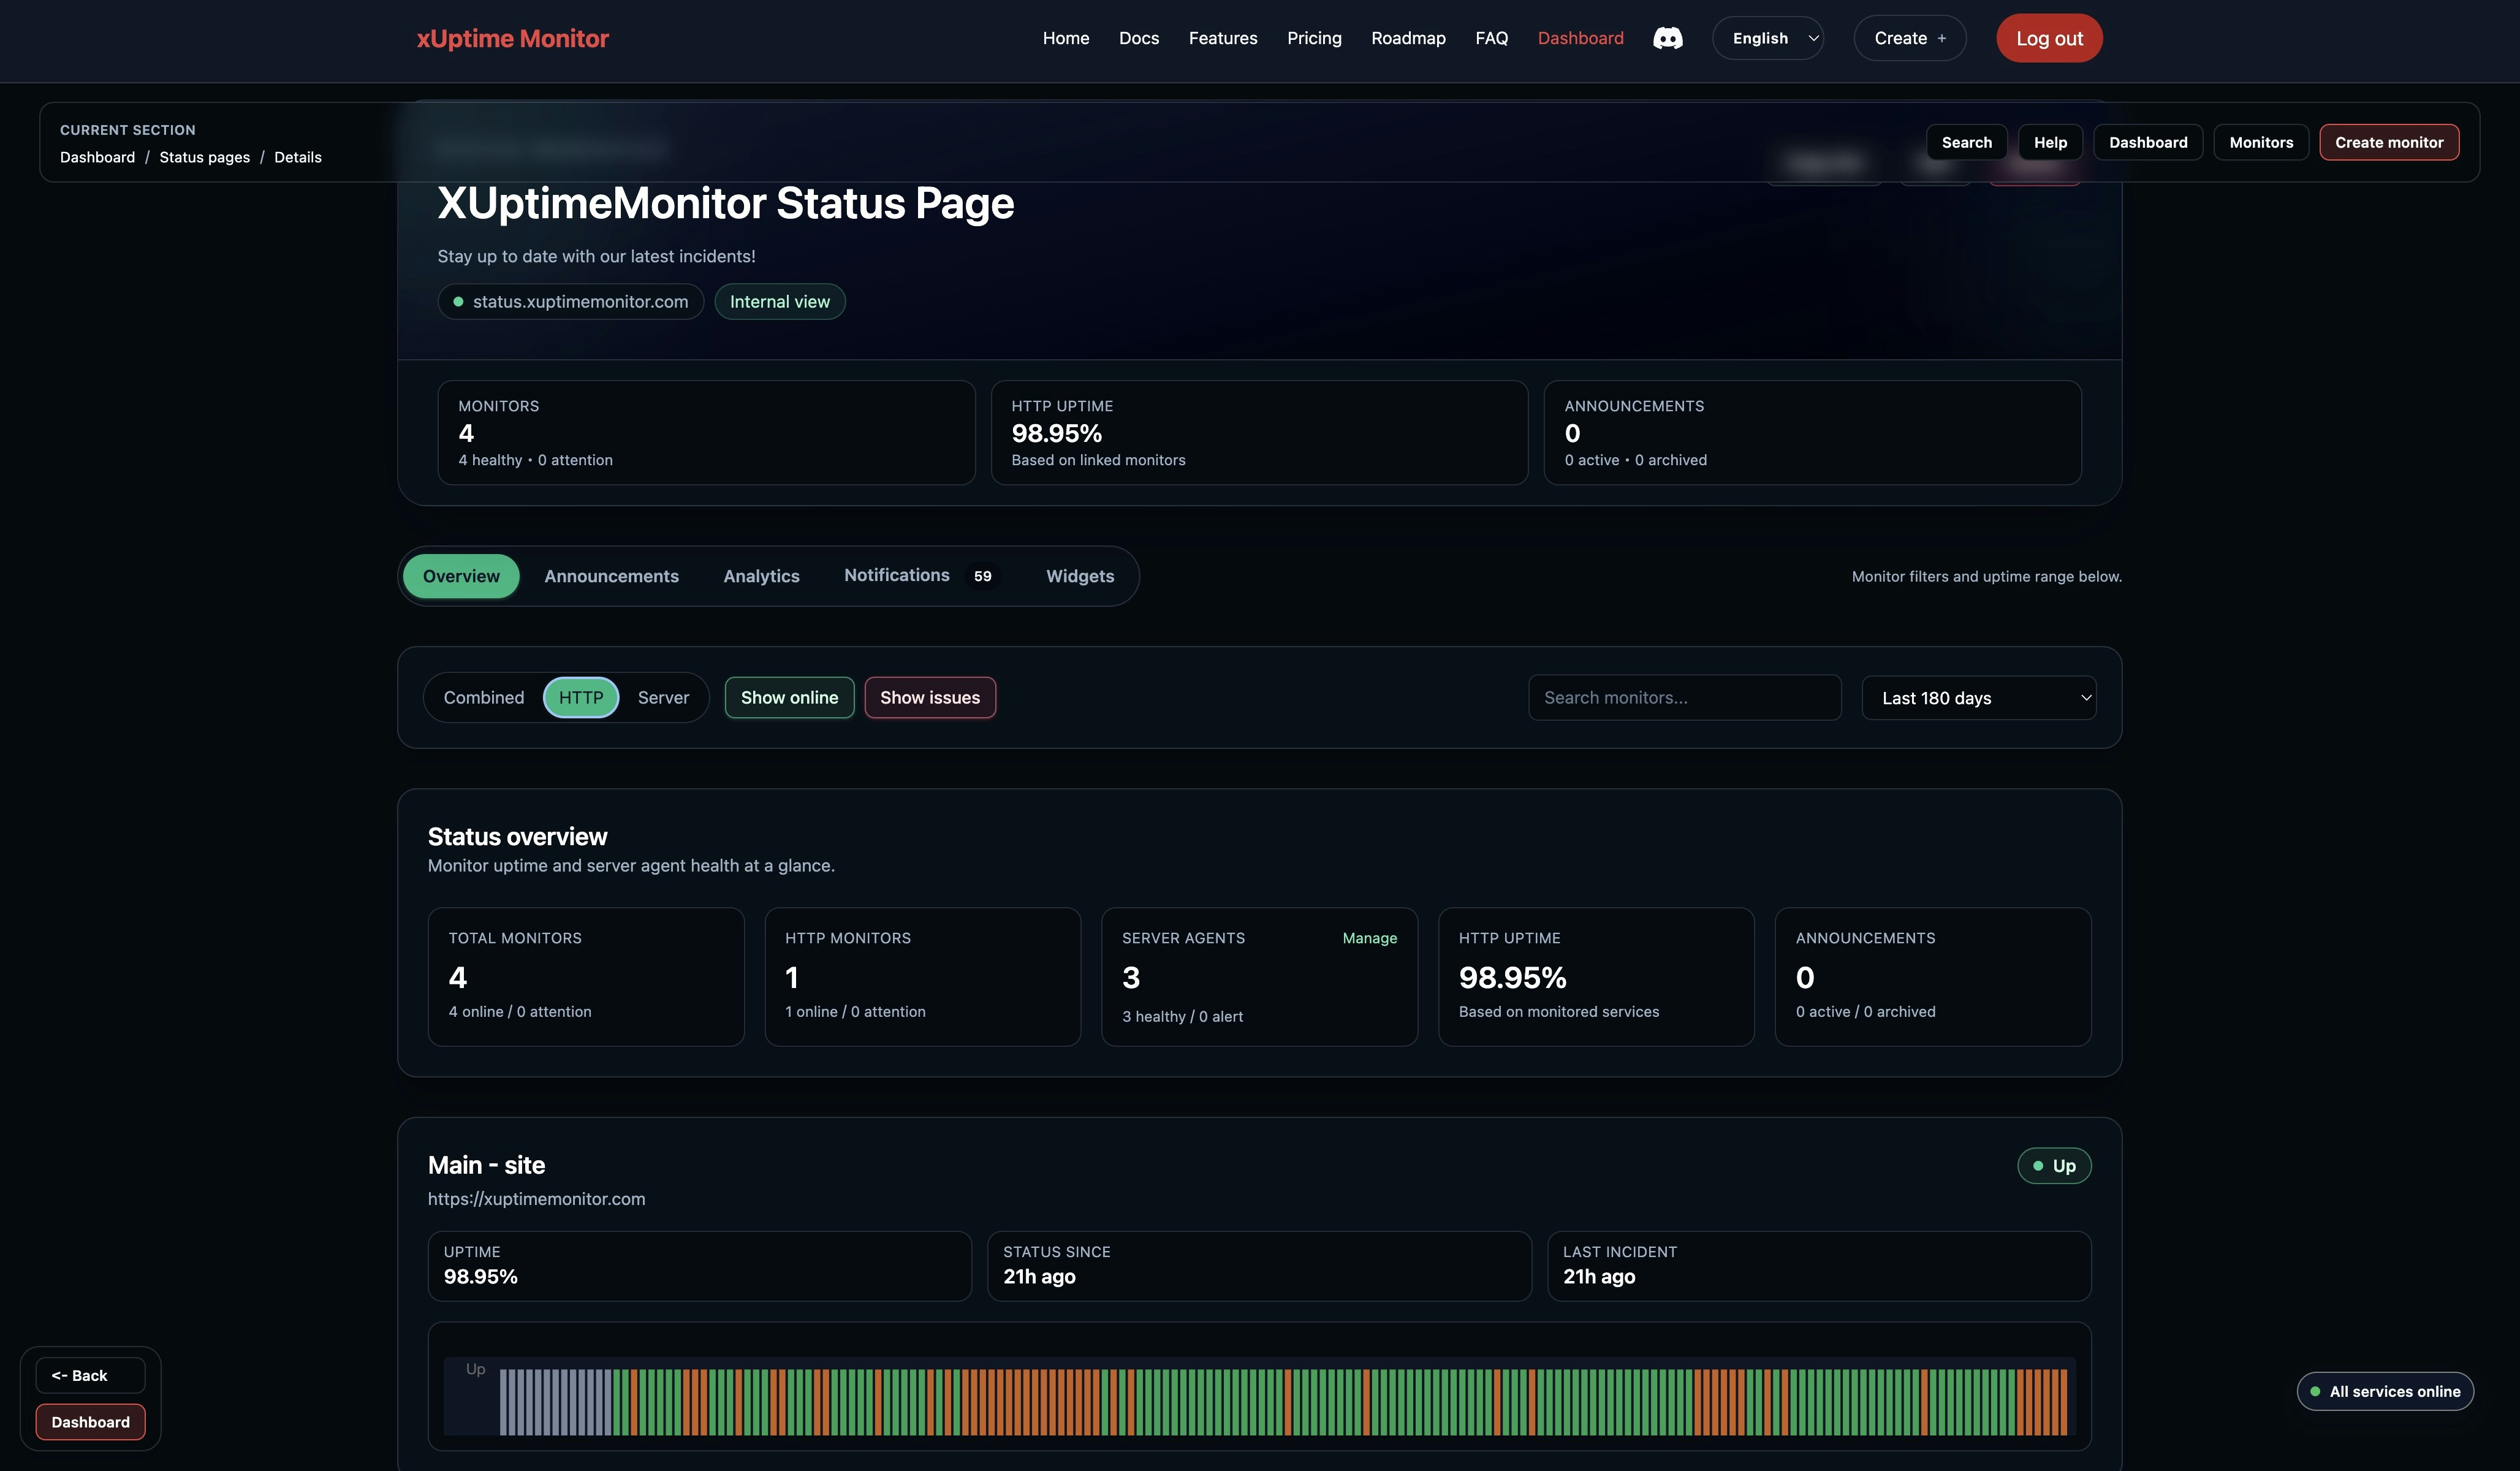Click Manage link in Server Agents card

(1369, 938)
